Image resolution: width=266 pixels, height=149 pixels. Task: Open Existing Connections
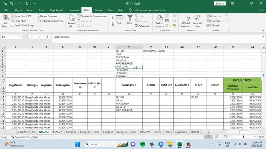coord(50,21)
